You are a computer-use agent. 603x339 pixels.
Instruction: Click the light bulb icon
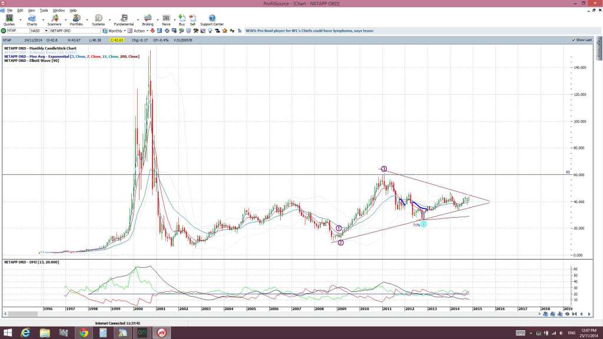210,31
